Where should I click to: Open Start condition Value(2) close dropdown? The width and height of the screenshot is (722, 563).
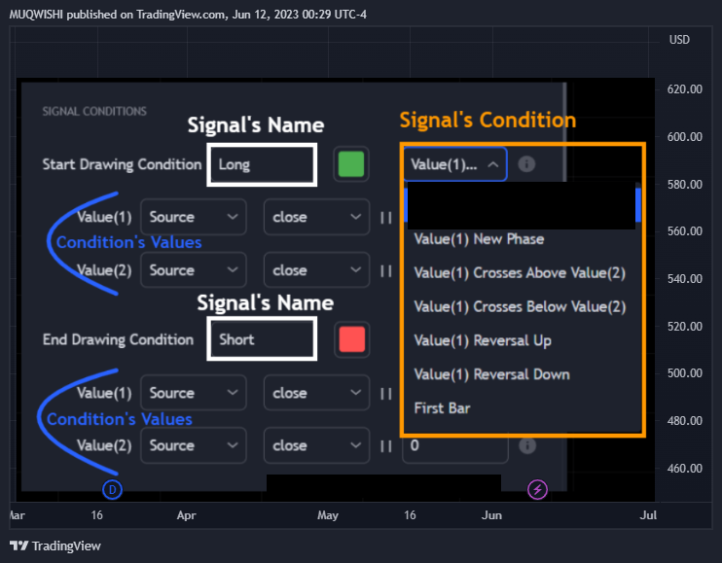[x=316, y=270]
